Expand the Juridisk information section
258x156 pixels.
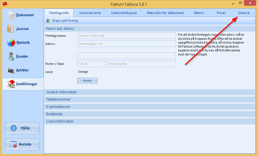coord(150,92)
